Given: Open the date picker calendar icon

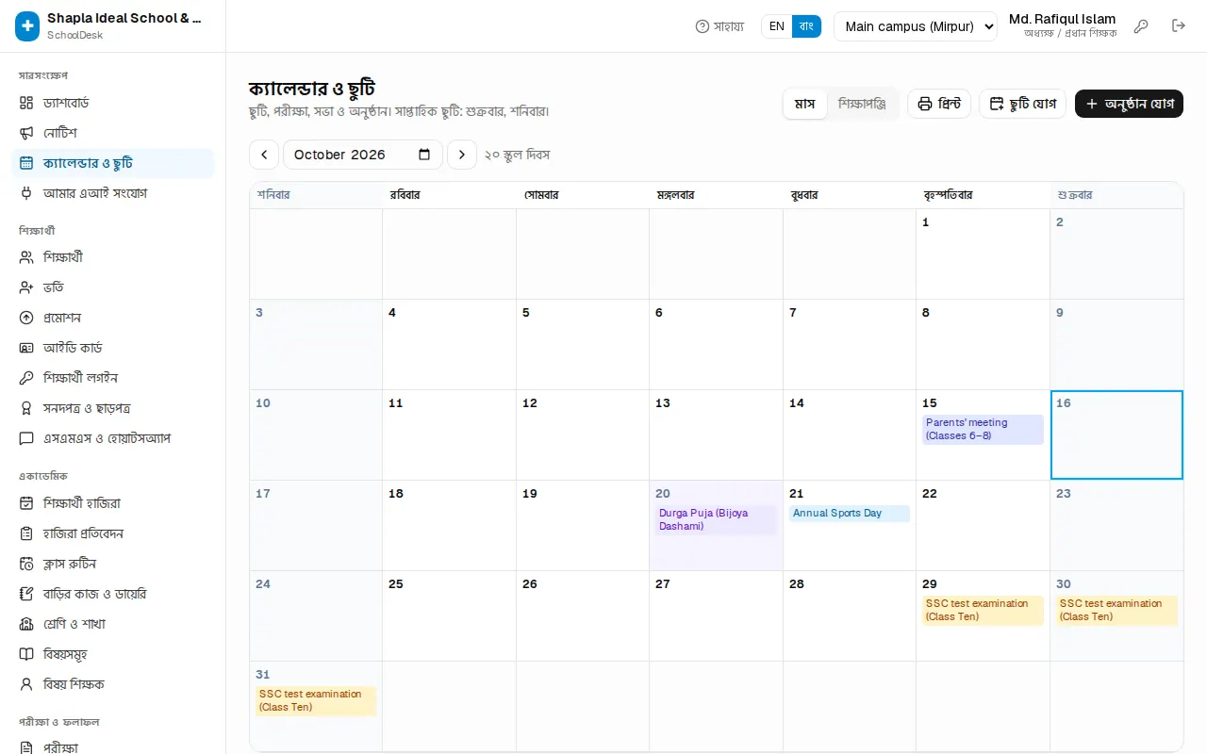Looking at the screenshot, I should pyautogui.click(x=424, y=155).
